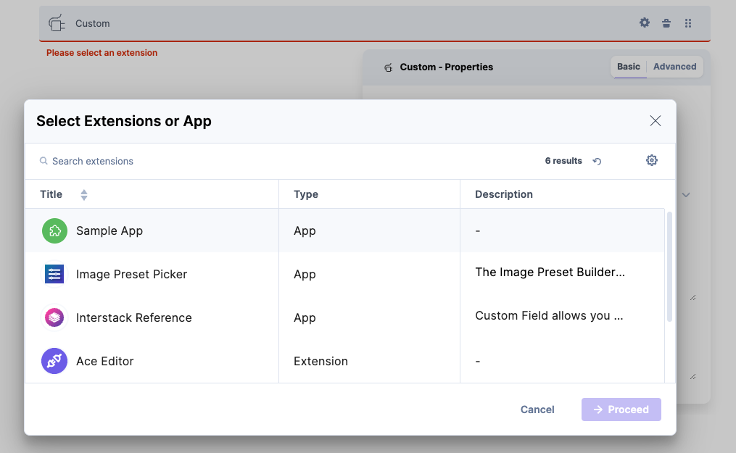This screenshot has width=736, height=453.
Task: Click the Custom field drag handle
Action: click(688, 23)
